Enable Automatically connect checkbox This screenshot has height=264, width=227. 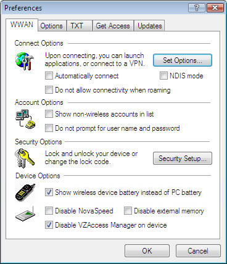click(49, 76)
